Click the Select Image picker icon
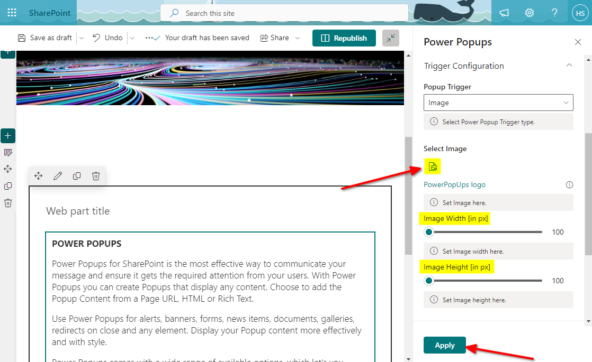 coord(433,166)
